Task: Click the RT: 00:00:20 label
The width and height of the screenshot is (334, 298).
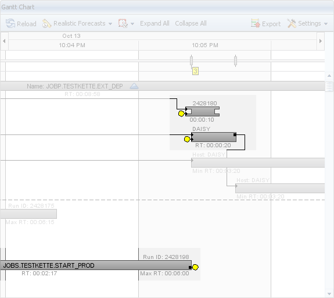Action: point(213,146)
